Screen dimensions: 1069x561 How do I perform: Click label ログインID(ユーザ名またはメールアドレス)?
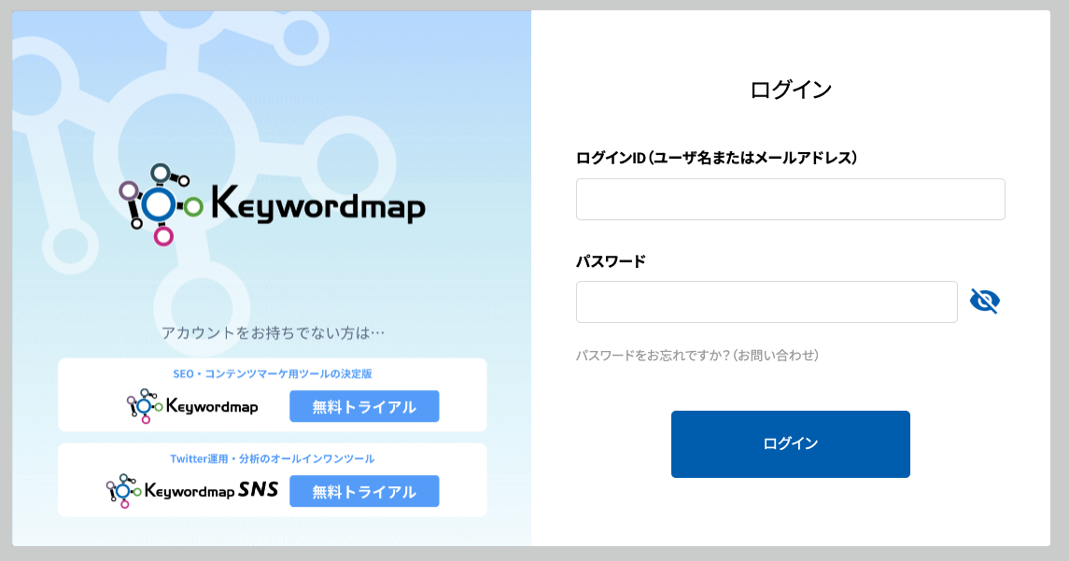(716, 158)
